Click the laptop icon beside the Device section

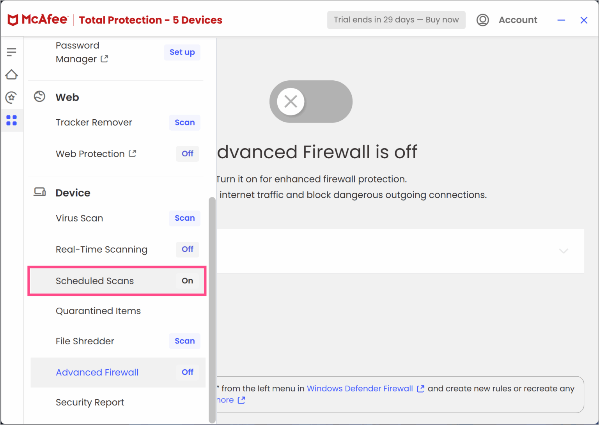click(x=39, y=192)
